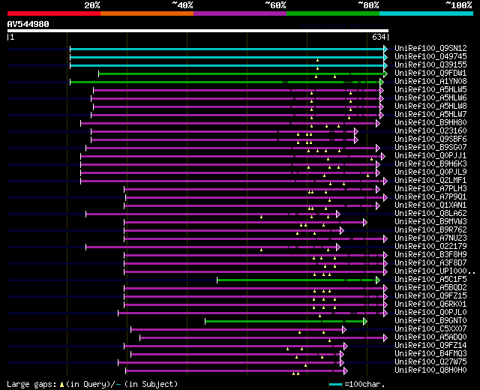Image resolution: width=480 pixels, height=390 pixels.
Task: Open hit label UniRef100_A1YN08
Action: tap(430, 81)
